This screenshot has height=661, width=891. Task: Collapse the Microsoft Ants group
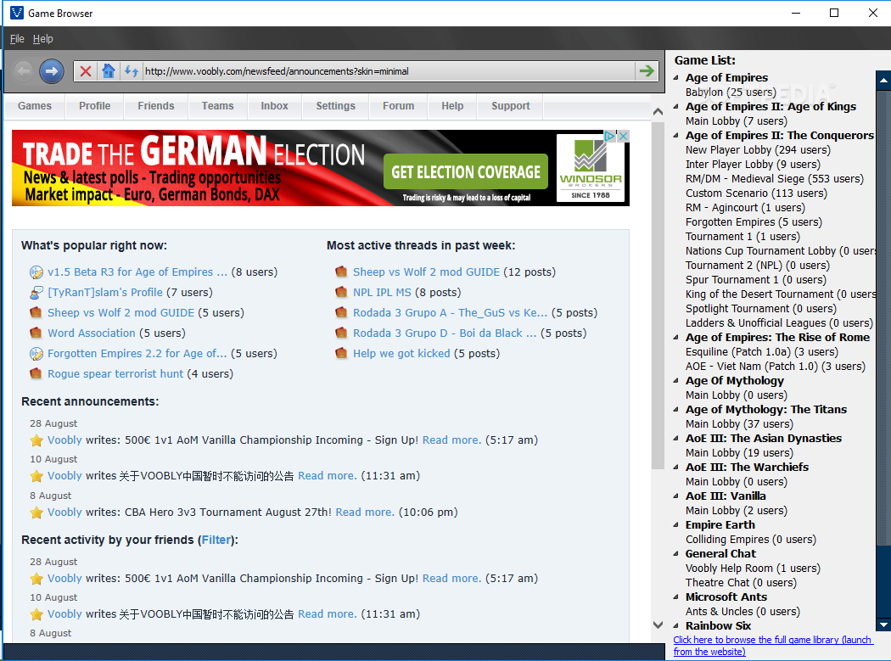tap(676, 597)
